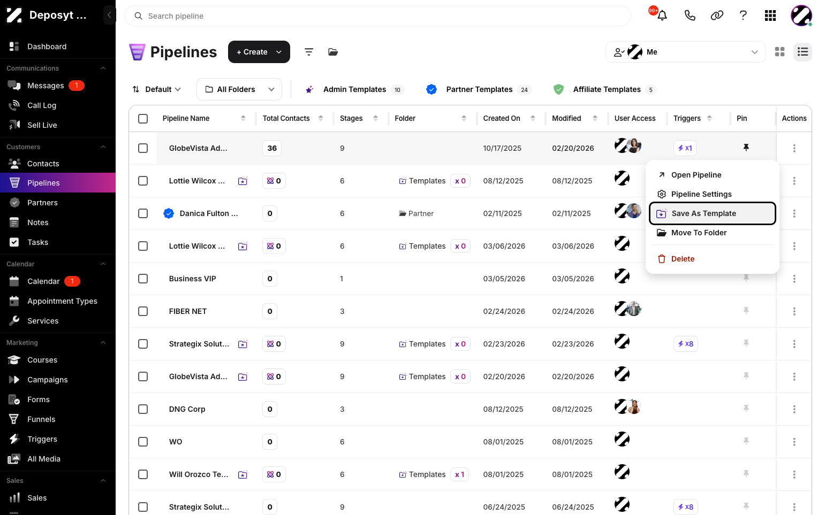Toggle pin for GlobeVista Ad... first row
The height and width of the screenshot is (515, 825).
tap(746, 148)
